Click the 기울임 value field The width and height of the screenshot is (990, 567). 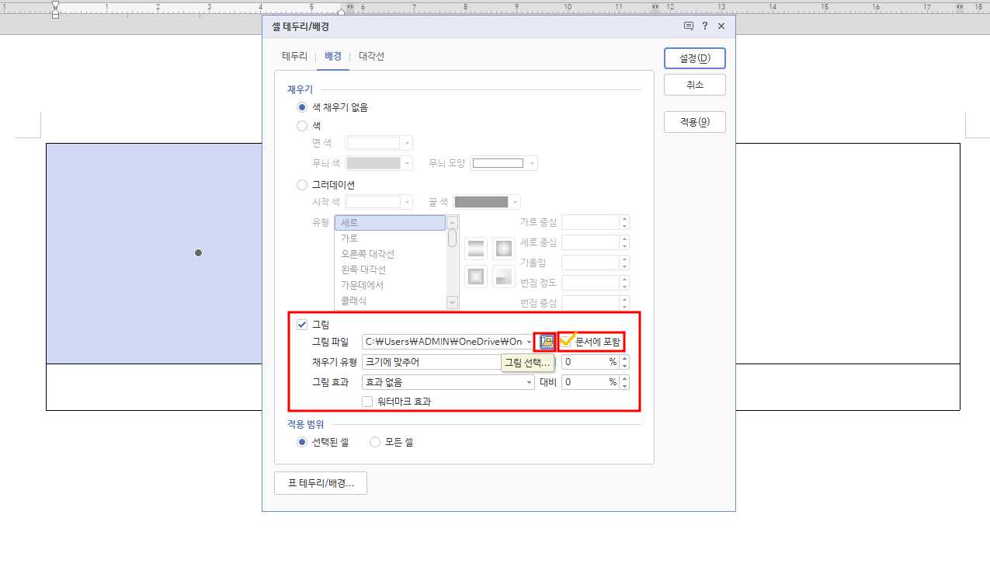click(x=591, y=263)
